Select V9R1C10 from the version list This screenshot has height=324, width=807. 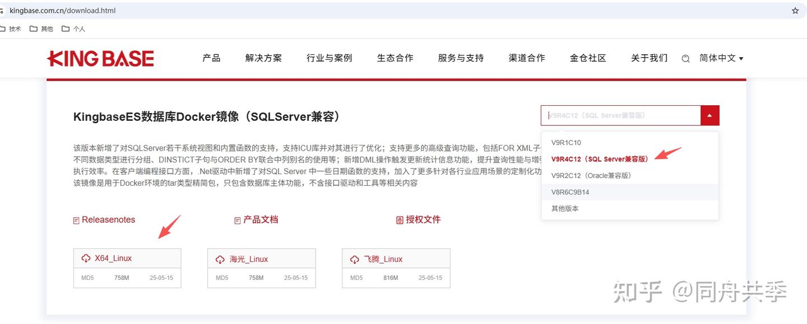click(567, 142)
